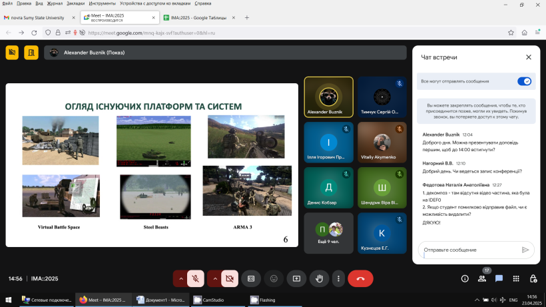Viewport: 546px width, 307px height.
Task: Open meeting details info icon
Action: tap(465, 278)
